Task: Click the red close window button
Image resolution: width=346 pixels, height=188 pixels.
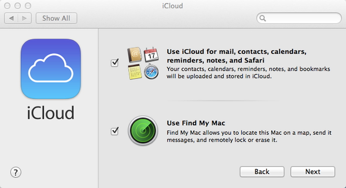Action: (7, 6)
